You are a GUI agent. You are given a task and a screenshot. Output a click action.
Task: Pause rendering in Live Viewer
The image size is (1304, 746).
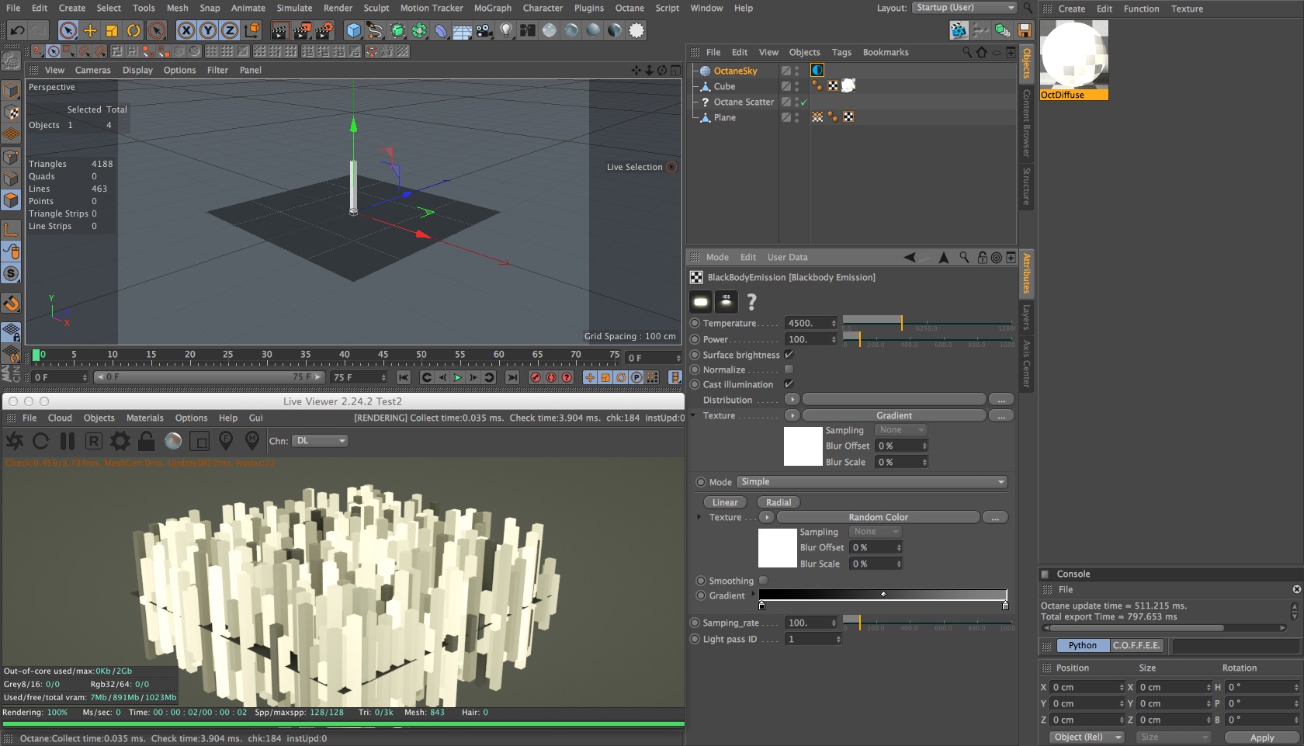(68, 441)
